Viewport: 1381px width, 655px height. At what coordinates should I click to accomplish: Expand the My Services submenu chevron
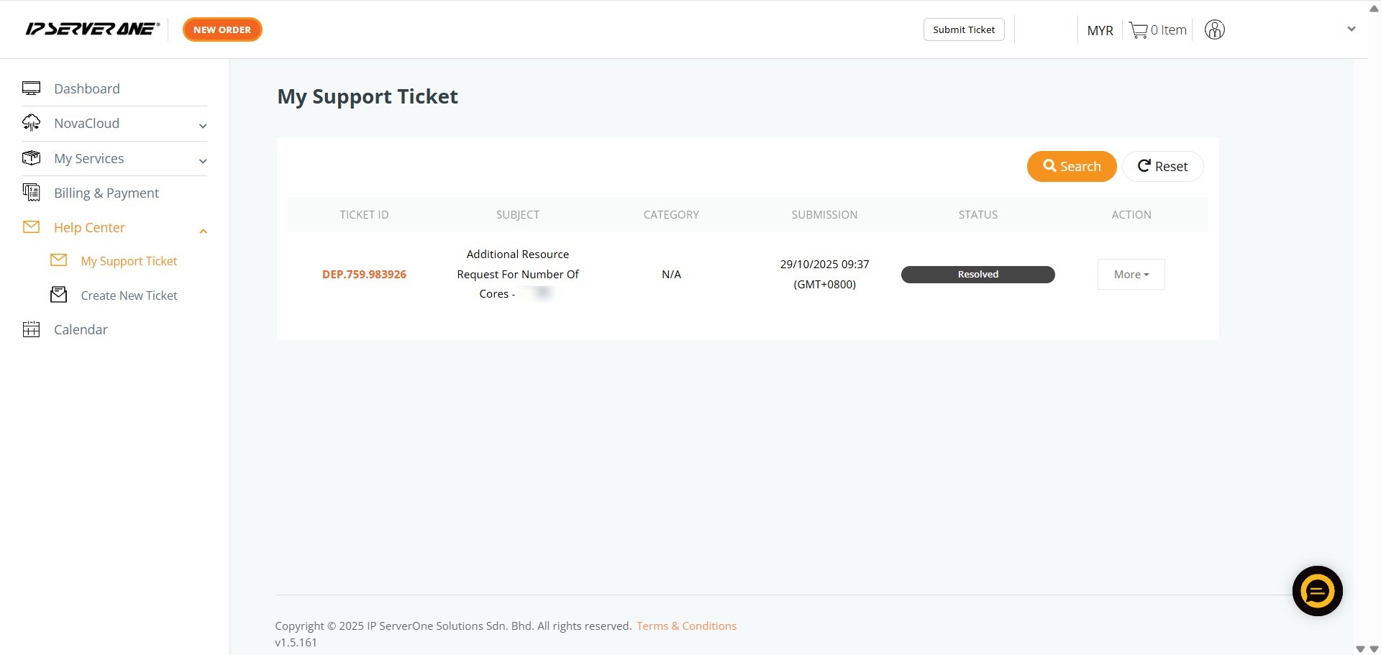point(203,161)
